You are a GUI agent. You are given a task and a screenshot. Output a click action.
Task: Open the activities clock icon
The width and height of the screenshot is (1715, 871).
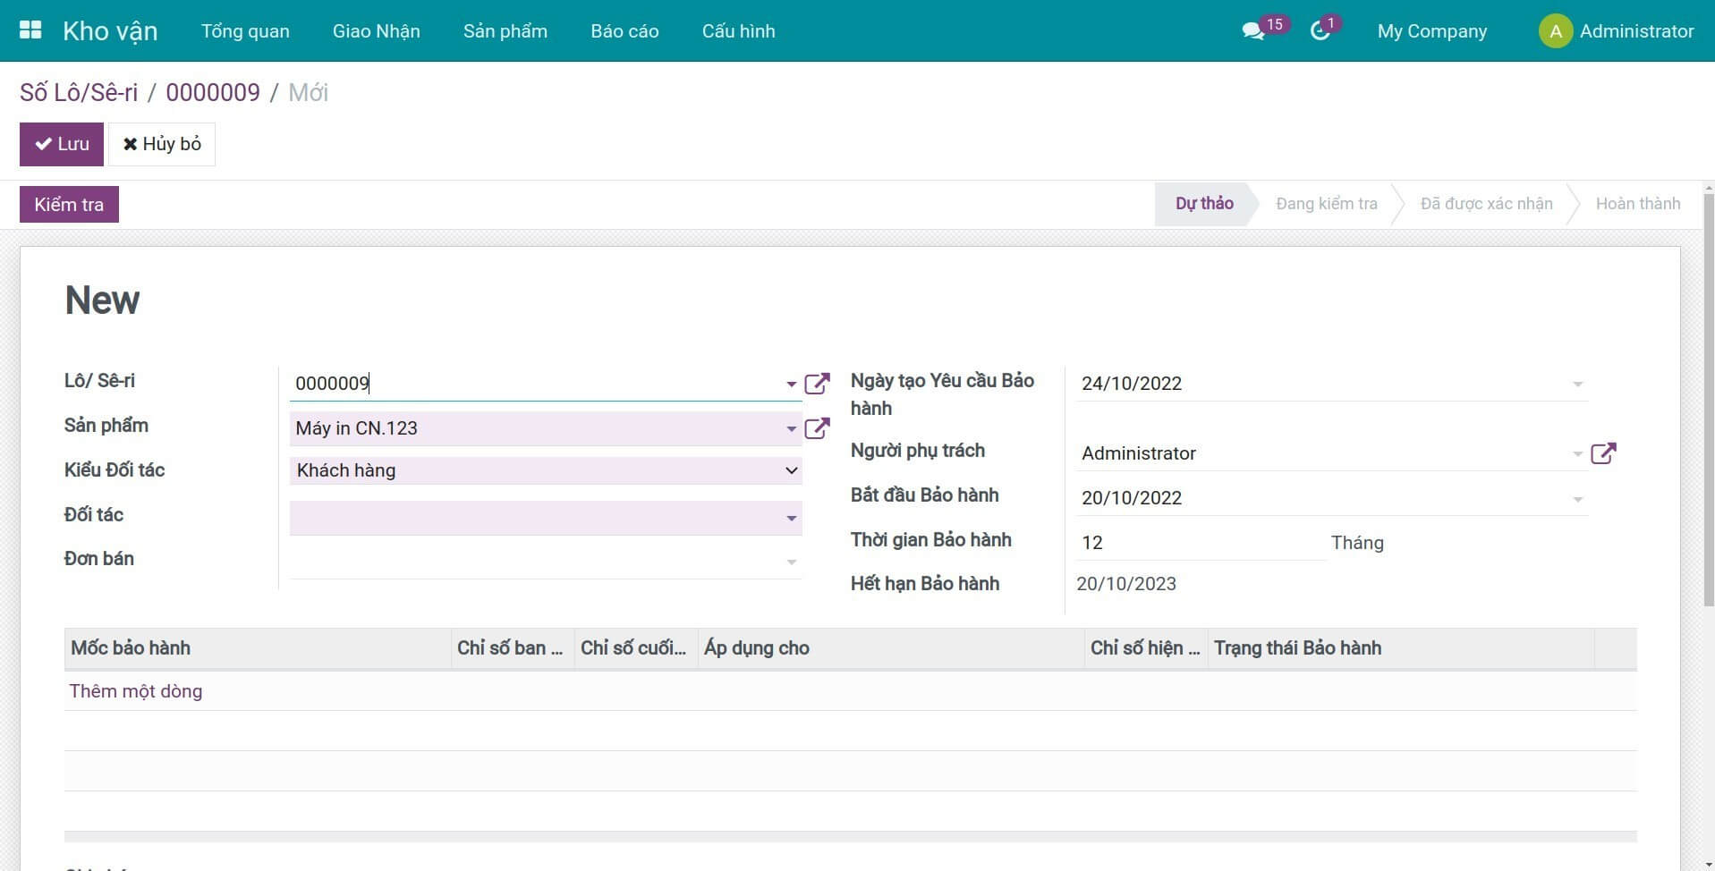click(1320, 31)
